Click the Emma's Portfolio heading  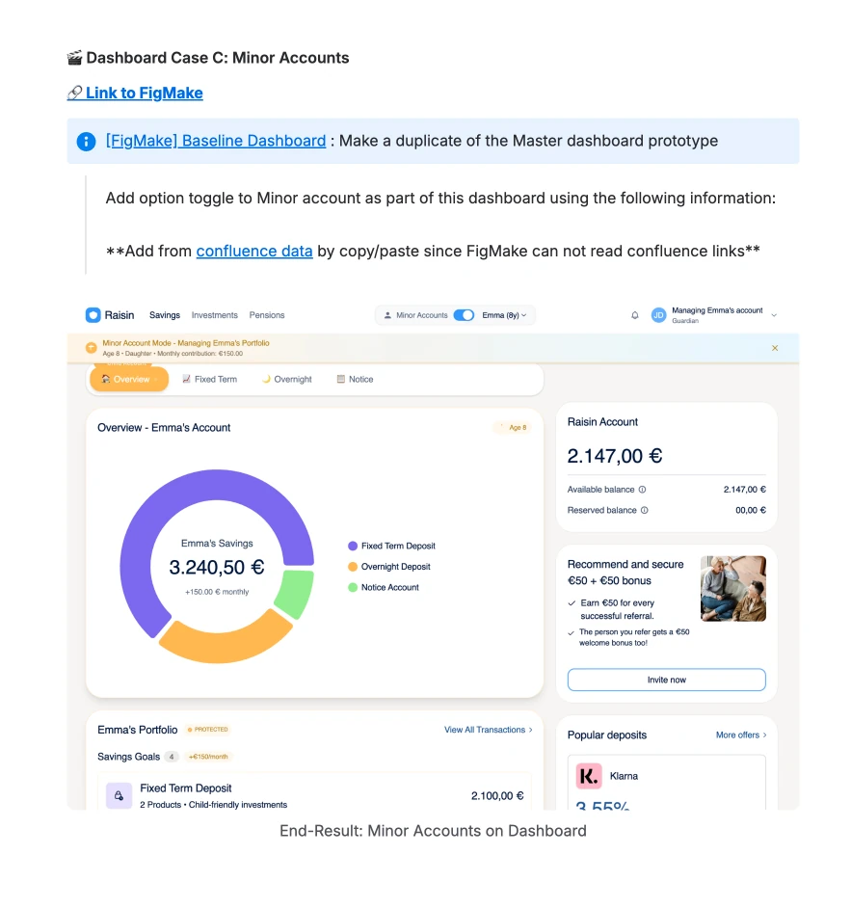tap(137, 730)
